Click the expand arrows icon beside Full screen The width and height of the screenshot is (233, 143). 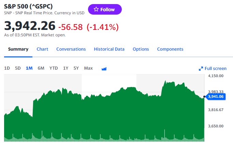(201, 69)
